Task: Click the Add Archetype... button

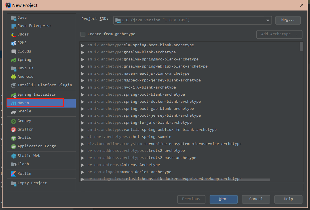Action: tap(279, 34)
